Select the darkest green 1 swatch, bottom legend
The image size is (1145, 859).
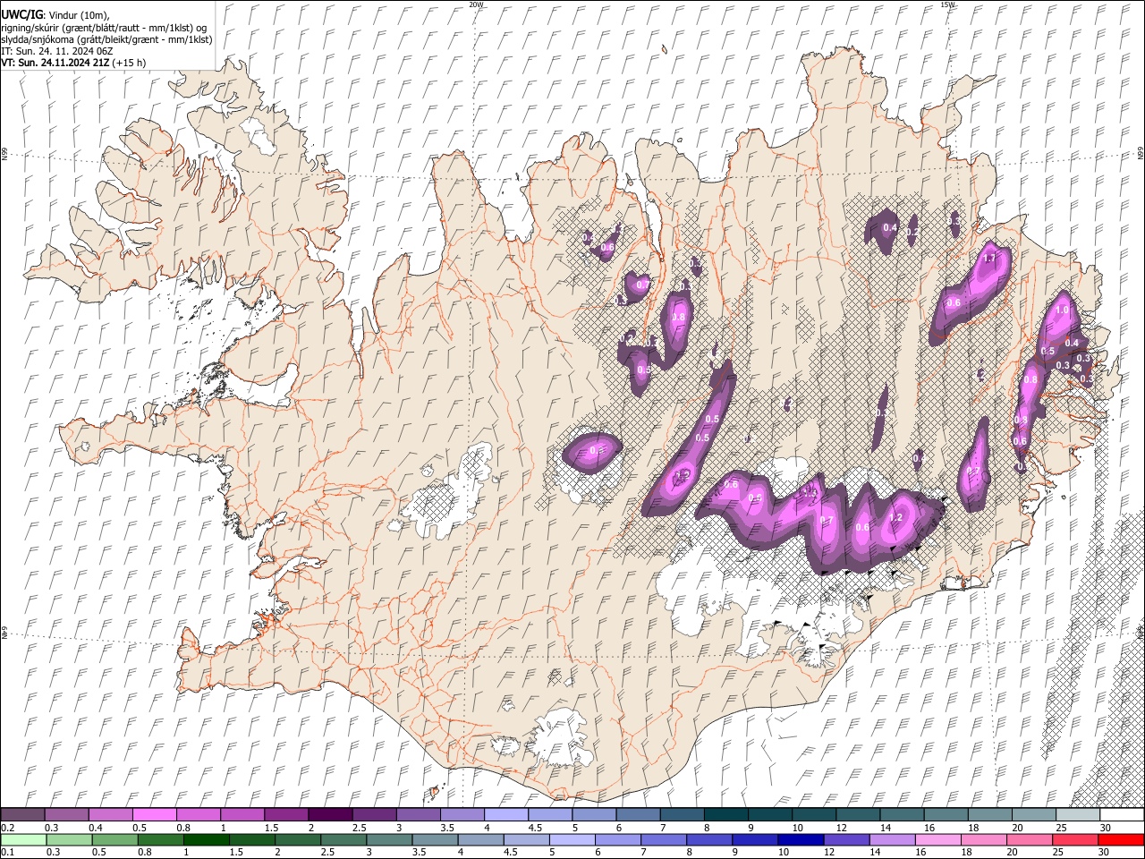click(x=206, y=840)
